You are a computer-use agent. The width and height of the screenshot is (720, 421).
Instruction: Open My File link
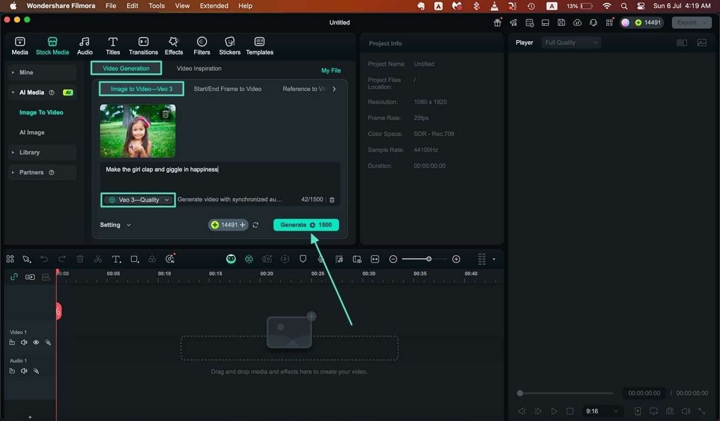pyautogui.click(x=331, y=70)
